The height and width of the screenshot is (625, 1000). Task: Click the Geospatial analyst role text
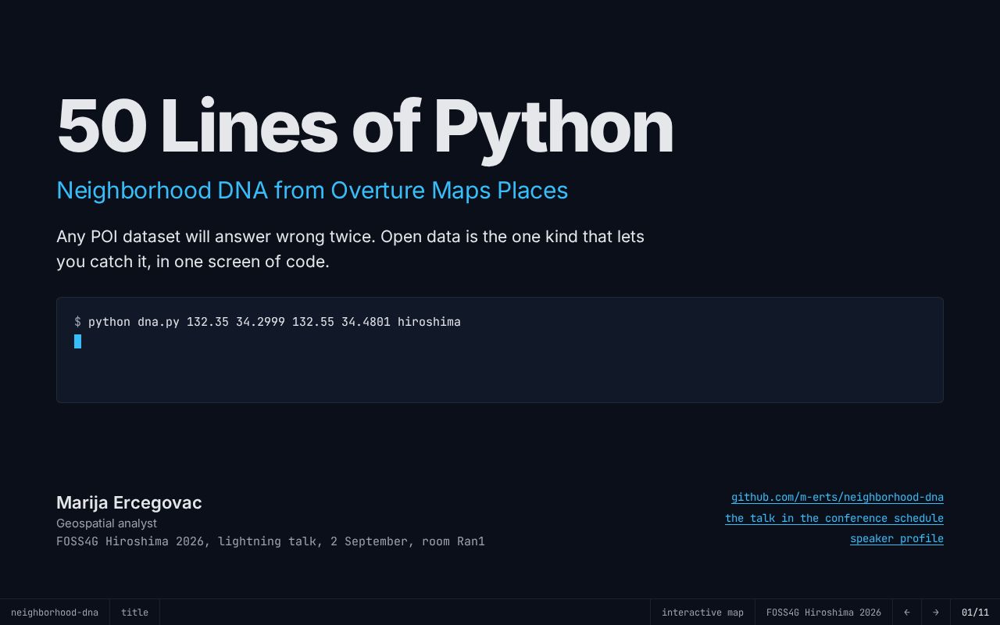tap(106, 523)
